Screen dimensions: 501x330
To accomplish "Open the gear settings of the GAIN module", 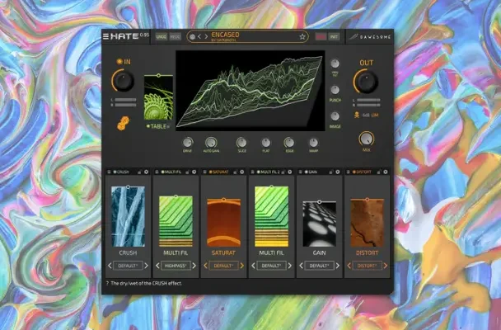I will [339, 172].
